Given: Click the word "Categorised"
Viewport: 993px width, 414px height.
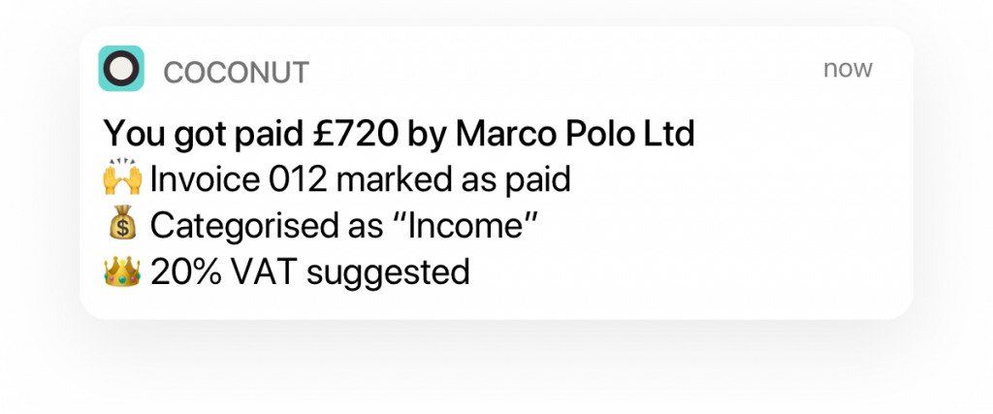Looking at the screenshot, I should (247, 227).
